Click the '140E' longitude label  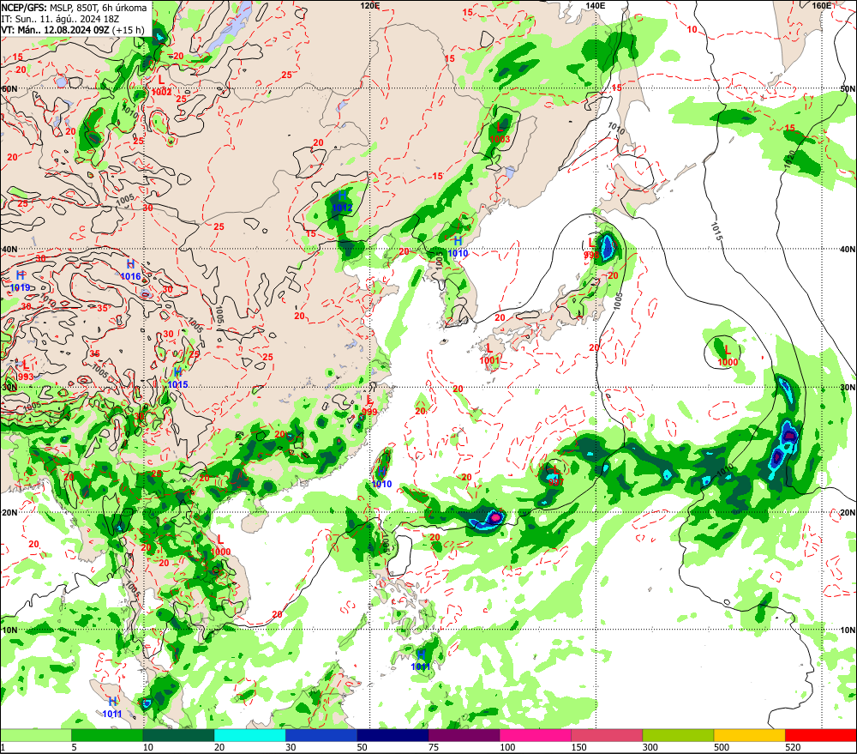pyautogui.click(x=596, y=5)
